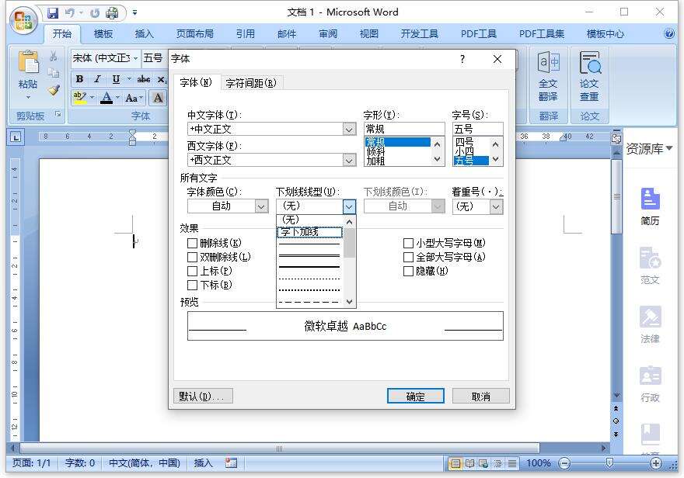Screen dimensions: 684x478
Task: Enable 小型大写字母 small caps checkbox
Action: [x=408, y=243]
